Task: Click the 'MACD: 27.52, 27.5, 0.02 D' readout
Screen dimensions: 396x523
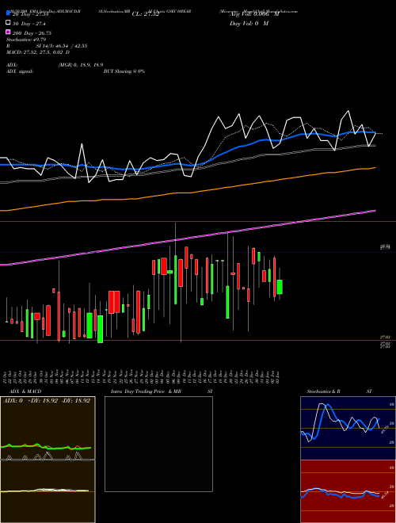Action: (38, 52)
